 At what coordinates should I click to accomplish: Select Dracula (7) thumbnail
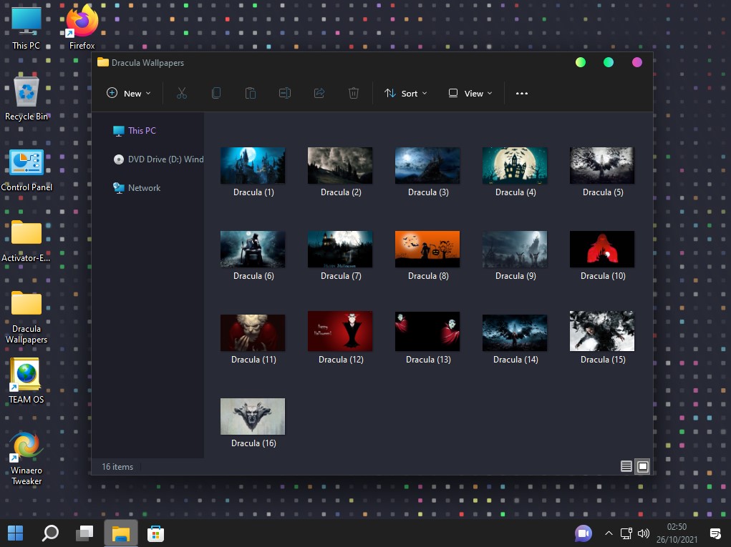tap(340, 249)
